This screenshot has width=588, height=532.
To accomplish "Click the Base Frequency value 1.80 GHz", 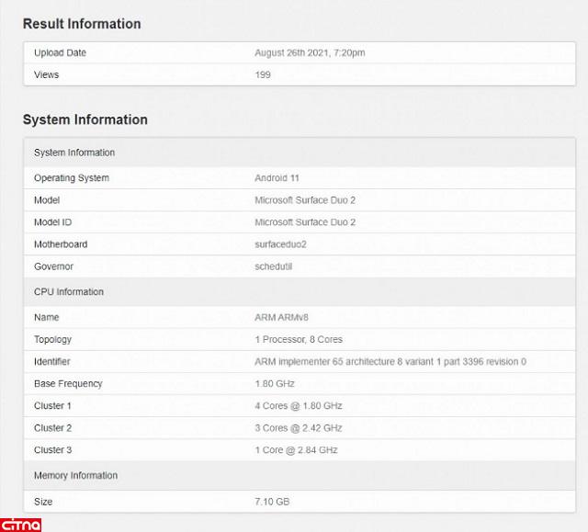I will coord(275,384).
